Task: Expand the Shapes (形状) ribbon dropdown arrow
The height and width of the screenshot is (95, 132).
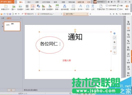Action: [40, 9]
